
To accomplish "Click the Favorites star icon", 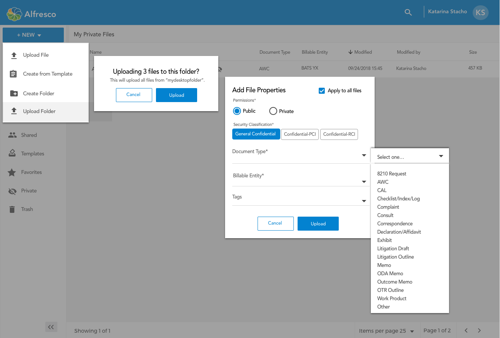I will coord(12,172).
